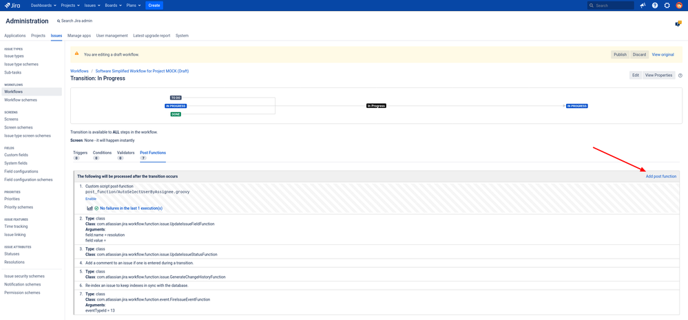Open Field configuration schemes in sidebar

28,180
